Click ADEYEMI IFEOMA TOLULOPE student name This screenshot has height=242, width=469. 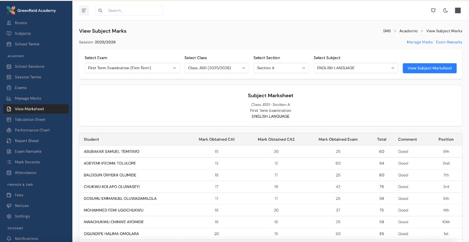[110, 163]
